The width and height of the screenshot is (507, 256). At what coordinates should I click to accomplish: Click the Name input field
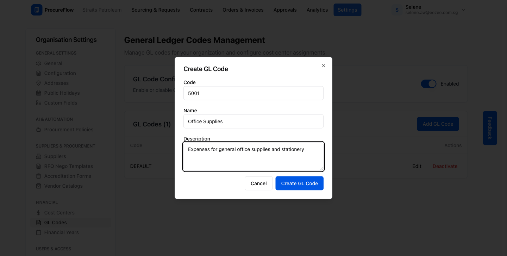[x=254, y=121]
